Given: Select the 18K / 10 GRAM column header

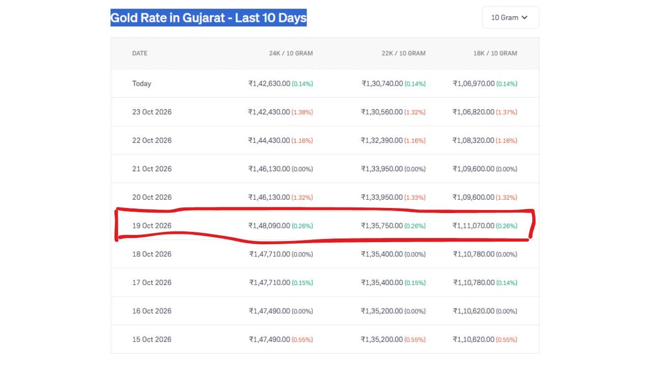Looking at the screenshot, I should tap(495, 53).
